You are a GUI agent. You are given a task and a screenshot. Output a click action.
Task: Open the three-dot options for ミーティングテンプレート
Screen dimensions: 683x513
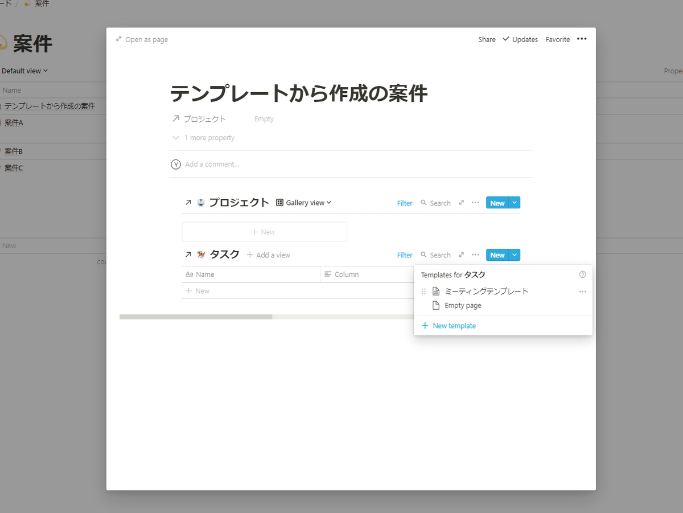[582, 292]
